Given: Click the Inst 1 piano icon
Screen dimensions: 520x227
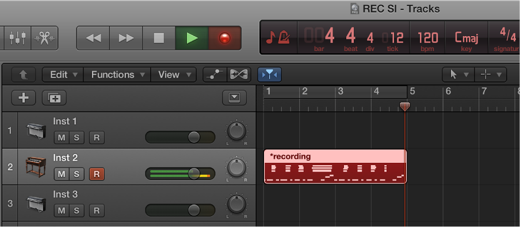Looking at the screenshot, I should click(x=36, y=131).
